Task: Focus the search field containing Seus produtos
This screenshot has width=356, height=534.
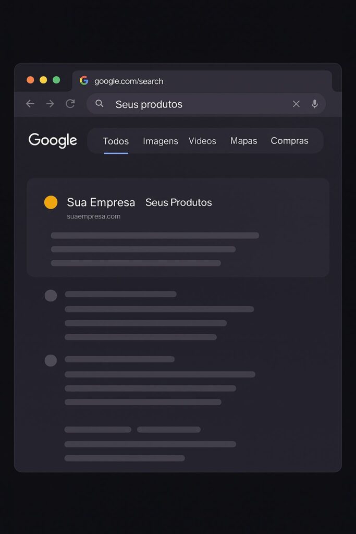Action: (198, 104)
